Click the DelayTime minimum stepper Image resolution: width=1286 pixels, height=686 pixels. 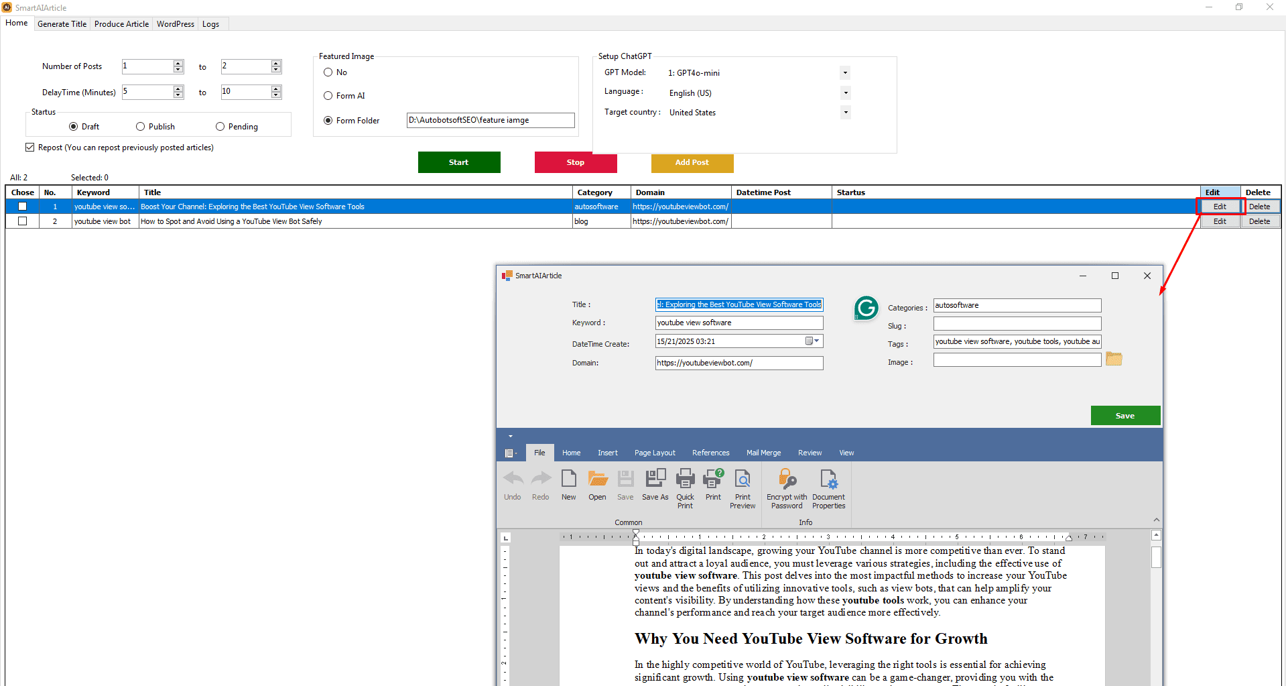click(178, 92)
